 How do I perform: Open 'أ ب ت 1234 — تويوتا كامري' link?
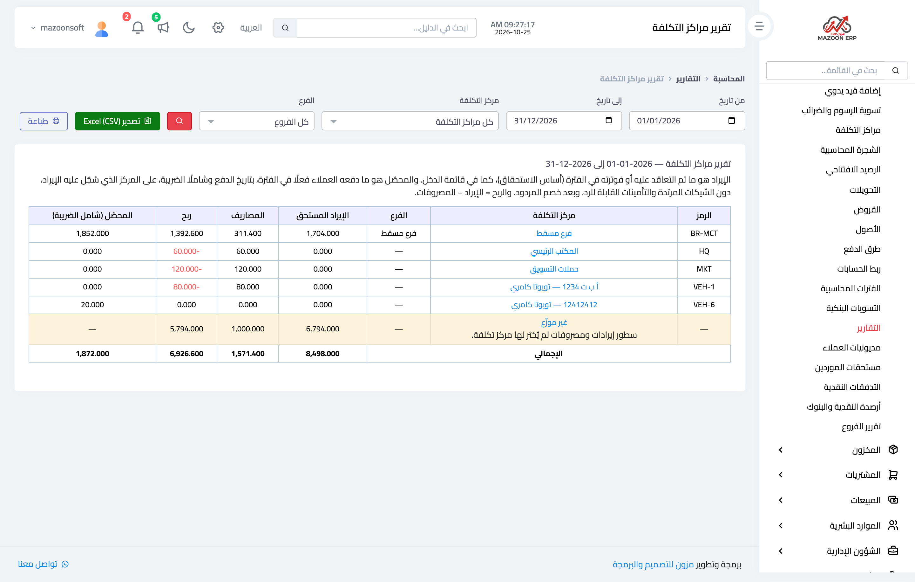pyautogui.click(x=554, y=287)
